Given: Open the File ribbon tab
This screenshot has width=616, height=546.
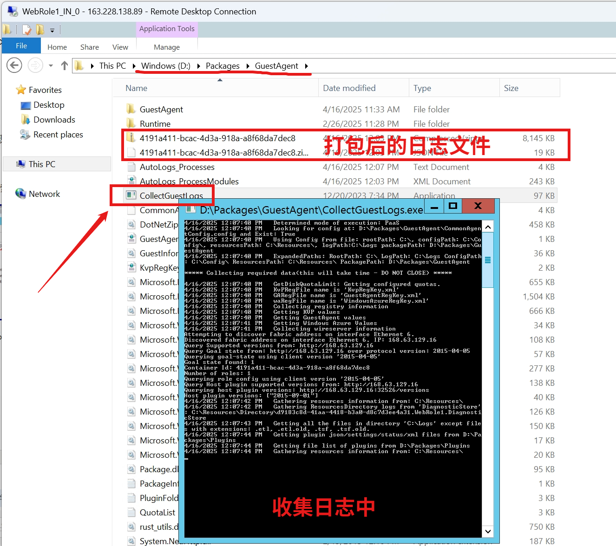Looking at the screenshot, I should [21, 46].
